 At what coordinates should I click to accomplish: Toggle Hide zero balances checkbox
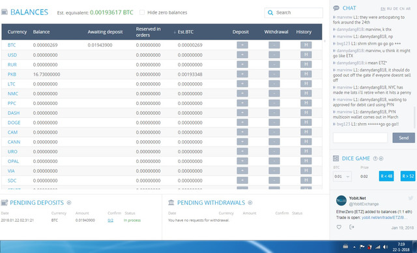click(142, 12)
